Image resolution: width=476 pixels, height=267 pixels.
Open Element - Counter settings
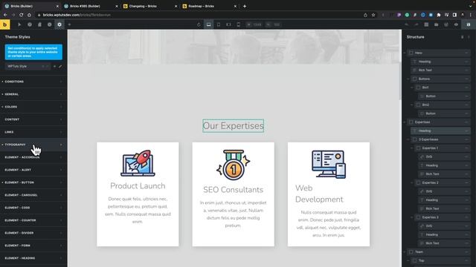[33, 220]
